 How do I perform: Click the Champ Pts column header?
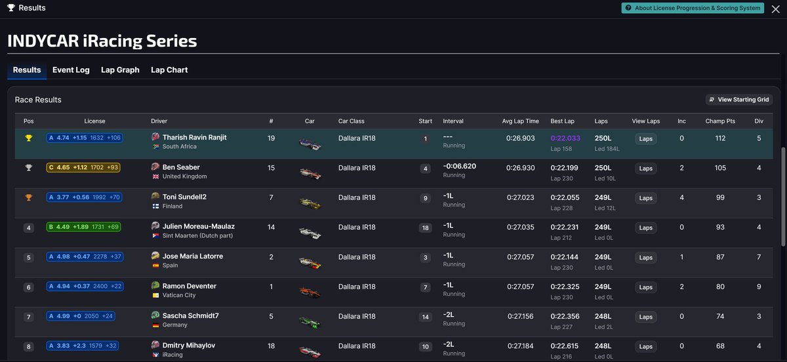click(720, 121)
